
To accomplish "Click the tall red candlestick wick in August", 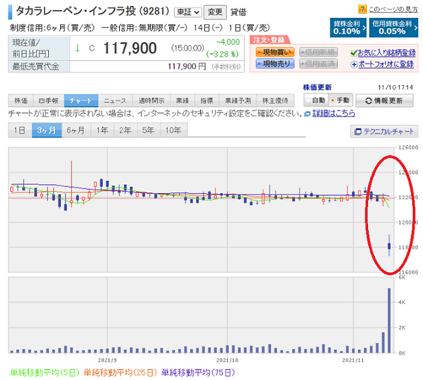I will pos(72,184).
